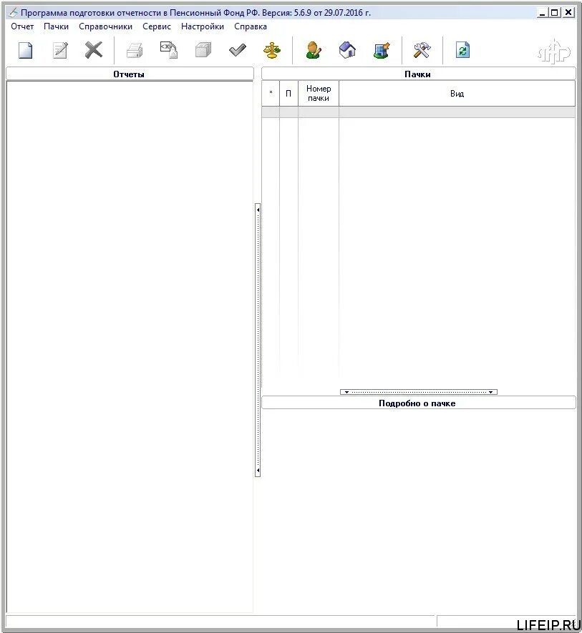
Task: Collapse panel with vertical splitter top arrow
Action: 258,210
